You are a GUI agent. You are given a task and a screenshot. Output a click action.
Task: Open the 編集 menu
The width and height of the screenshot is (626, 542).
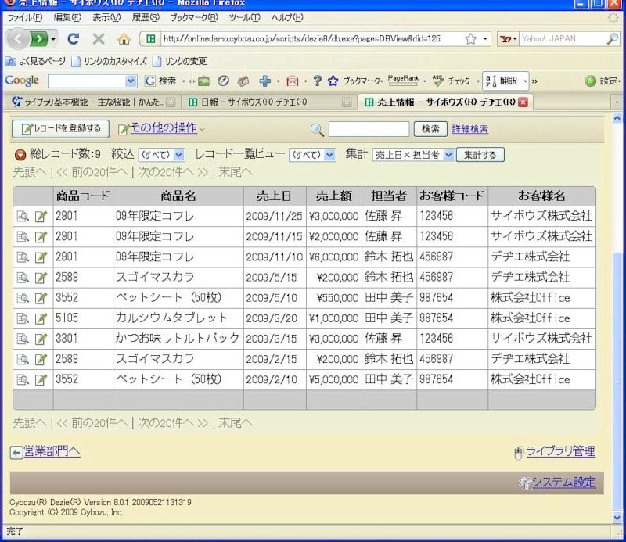click(67, 17)
